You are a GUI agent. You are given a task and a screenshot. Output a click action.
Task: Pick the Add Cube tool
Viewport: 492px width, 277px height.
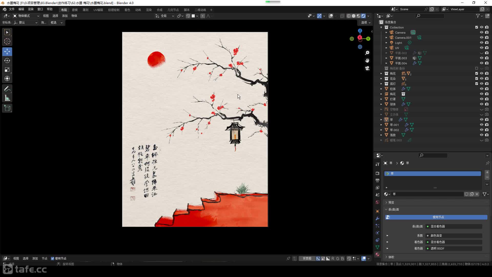point(7,108)
